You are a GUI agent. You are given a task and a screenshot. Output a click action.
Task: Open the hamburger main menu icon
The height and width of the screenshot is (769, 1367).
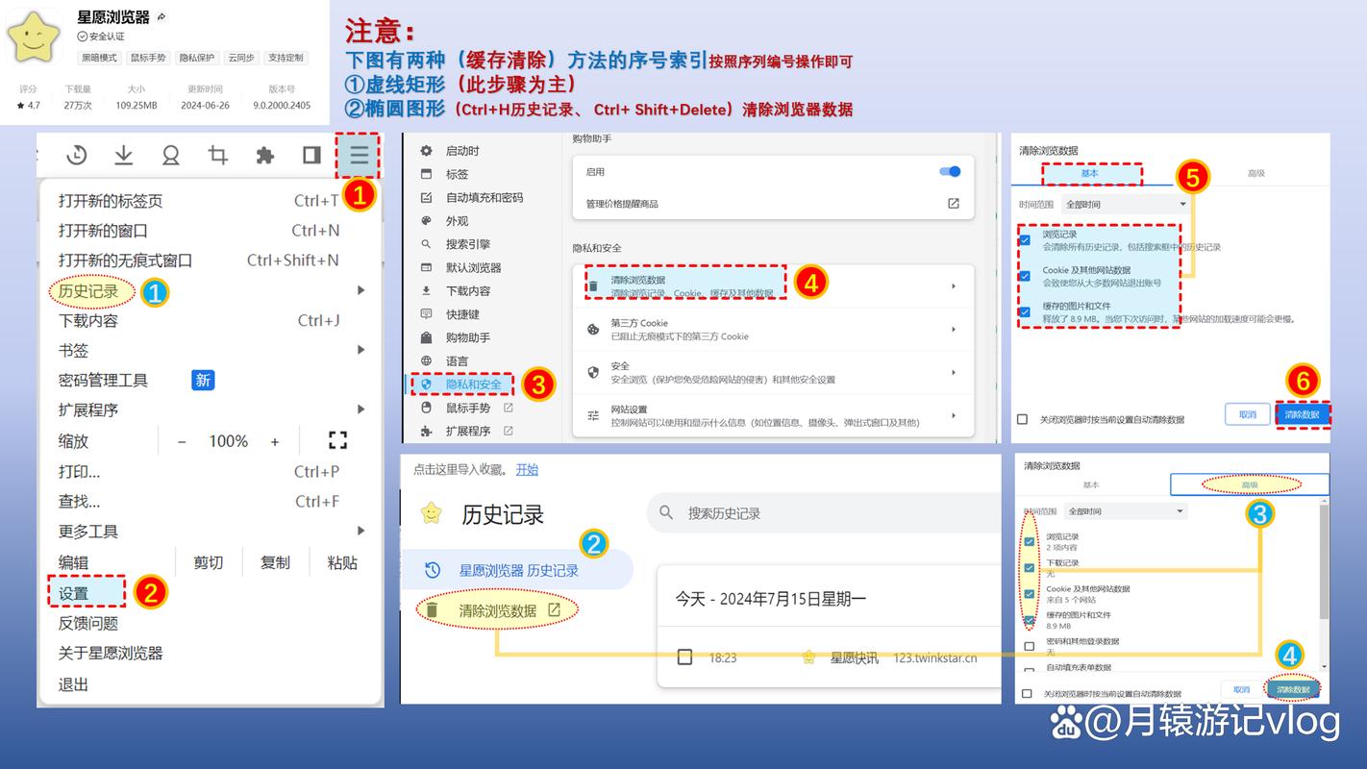359,155
